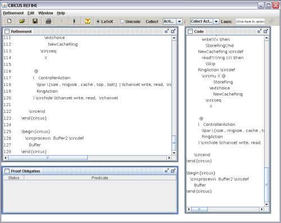The height and width of the screenshot is (223, 281).
Task: Click scroll right arrow in Refinement panel
Action: tap(169, 158)
